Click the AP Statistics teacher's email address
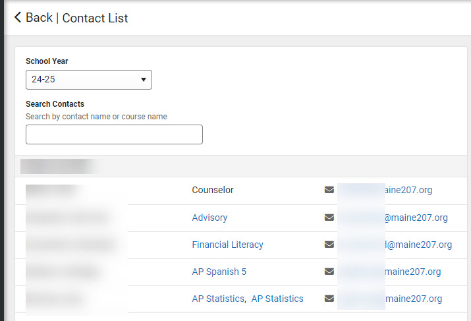Viewport: 471px width, 321px height. click(390, 299)
